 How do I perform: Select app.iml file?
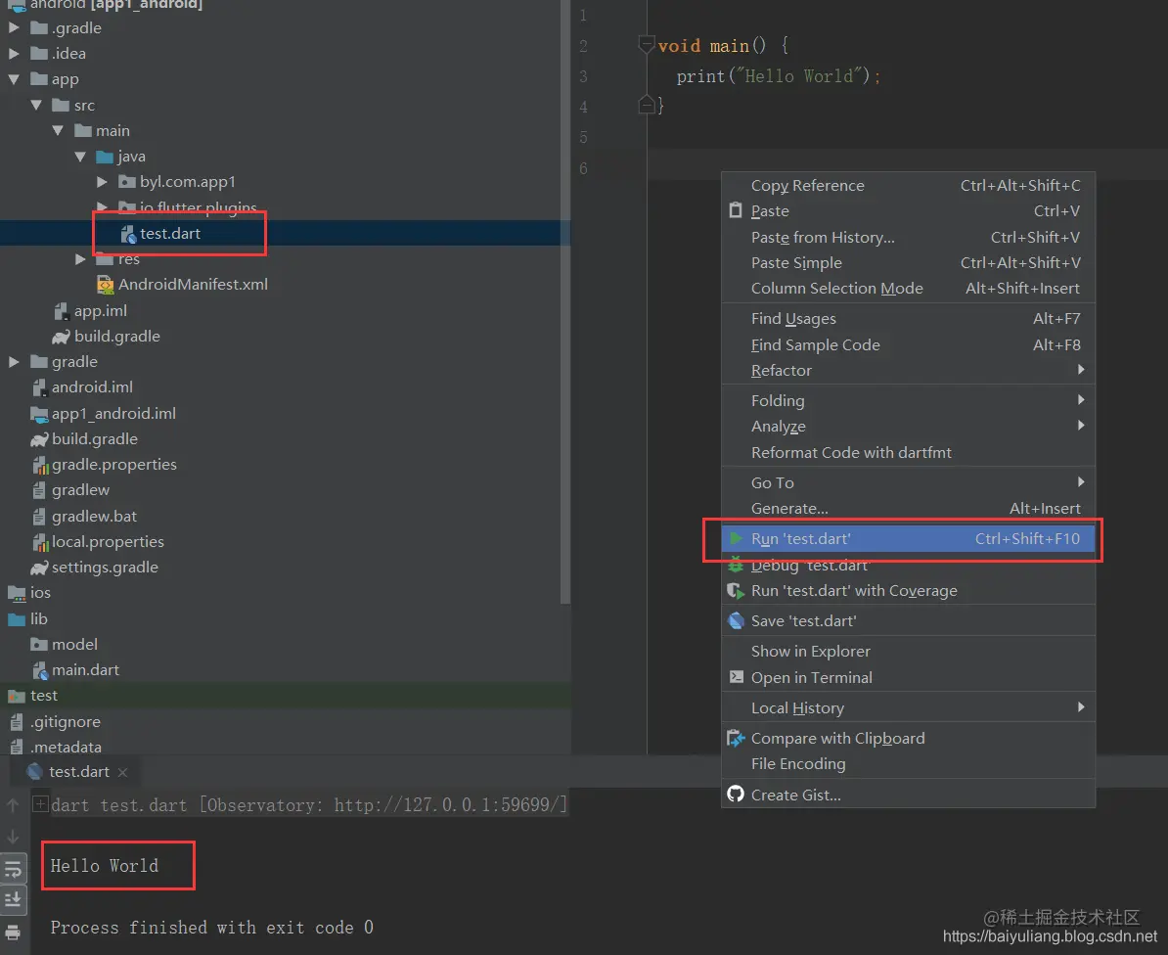click(90, 310)
